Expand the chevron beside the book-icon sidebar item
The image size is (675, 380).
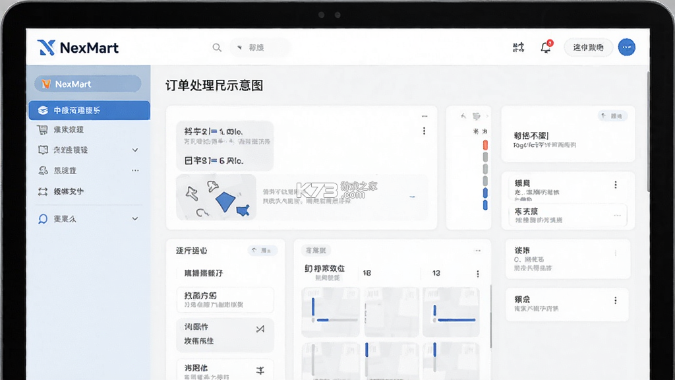click(135, 150)
